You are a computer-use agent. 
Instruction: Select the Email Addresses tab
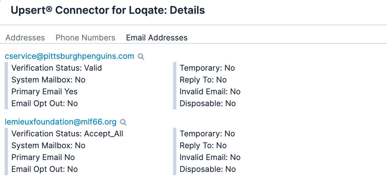click(157, 38)
